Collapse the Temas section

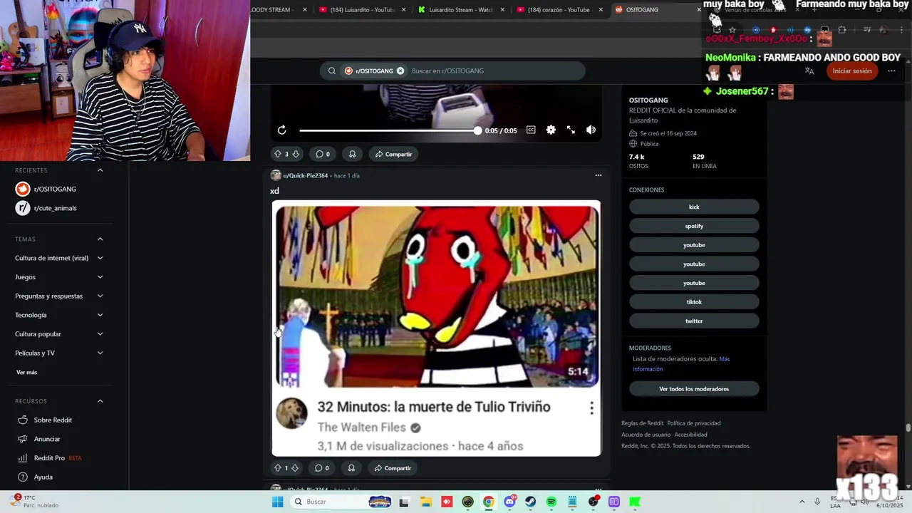[100, 239]
